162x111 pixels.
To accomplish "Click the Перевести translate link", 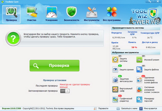I will (x=103, y=108).
